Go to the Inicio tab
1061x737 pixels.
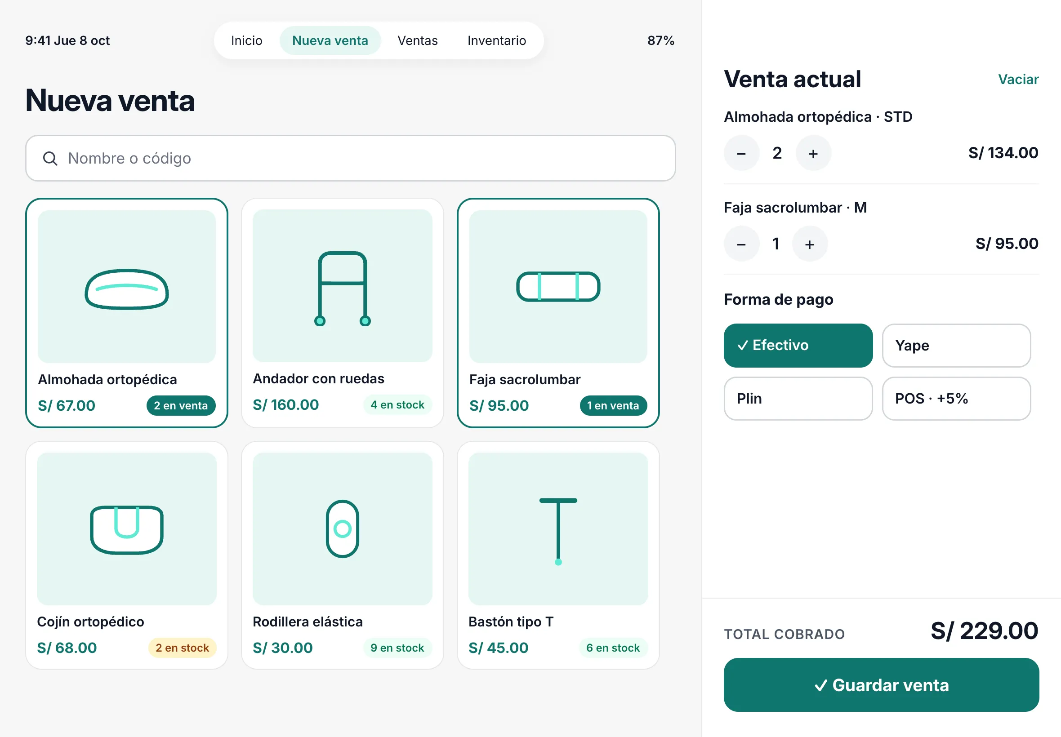coord(247,40)
